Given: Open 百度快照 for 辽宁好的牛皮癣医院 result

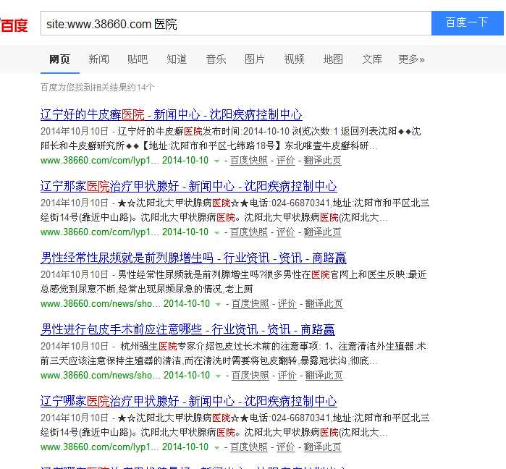Looking at the screenshot, I should 249,160.
